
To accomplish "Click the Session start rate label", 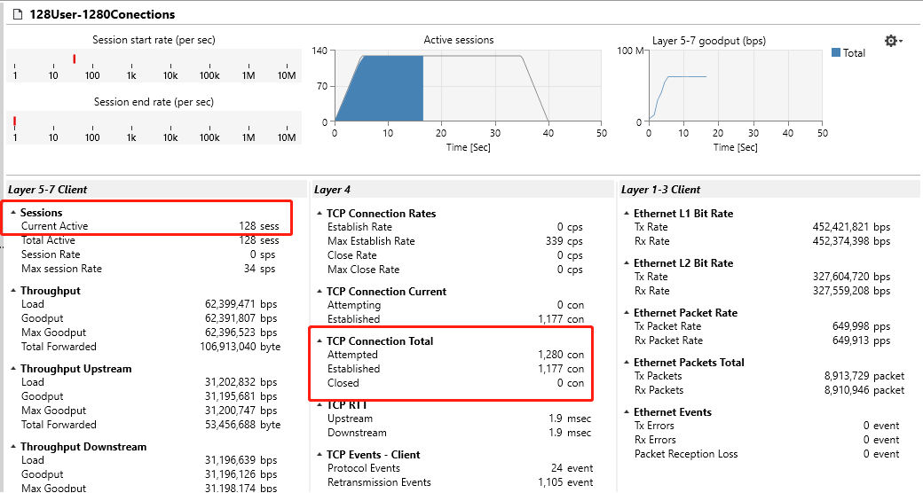I will click(154, 40).
